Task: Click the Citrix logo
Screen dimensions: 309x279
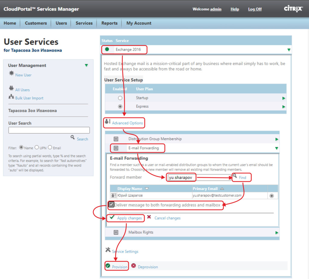Action: (x=293, y=8)
